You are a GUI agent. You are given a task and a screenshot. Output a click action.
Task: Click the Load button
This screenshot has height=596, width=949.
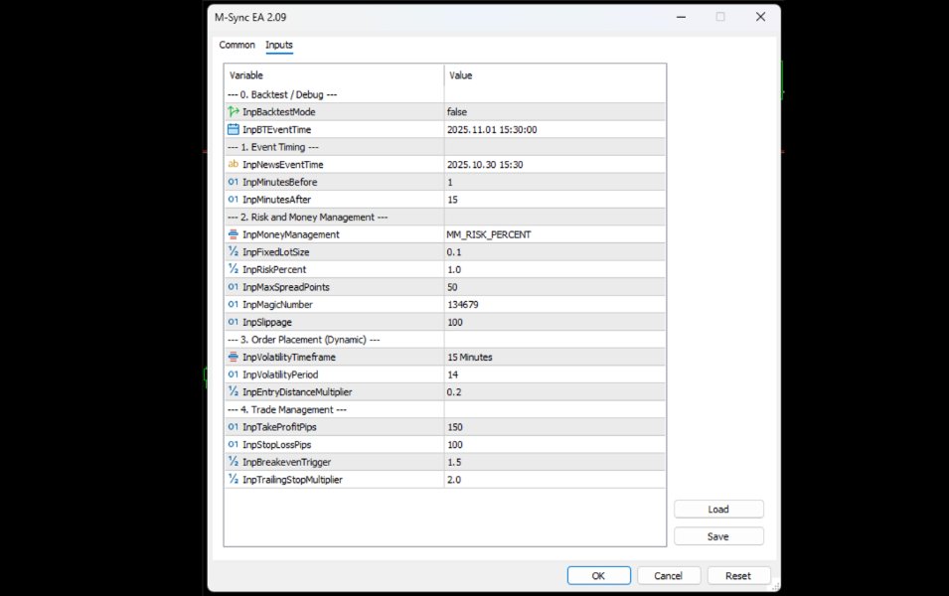[717, 509]
